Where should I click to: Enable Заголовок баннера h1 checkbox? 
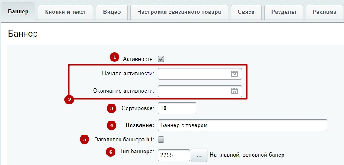[161, 140]
